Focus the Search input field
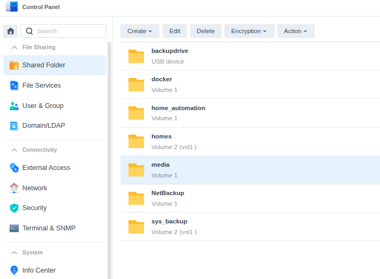Image resolution: width=380 pixels, height=279 pixels. pyautogui.click(x=64, y=31)
